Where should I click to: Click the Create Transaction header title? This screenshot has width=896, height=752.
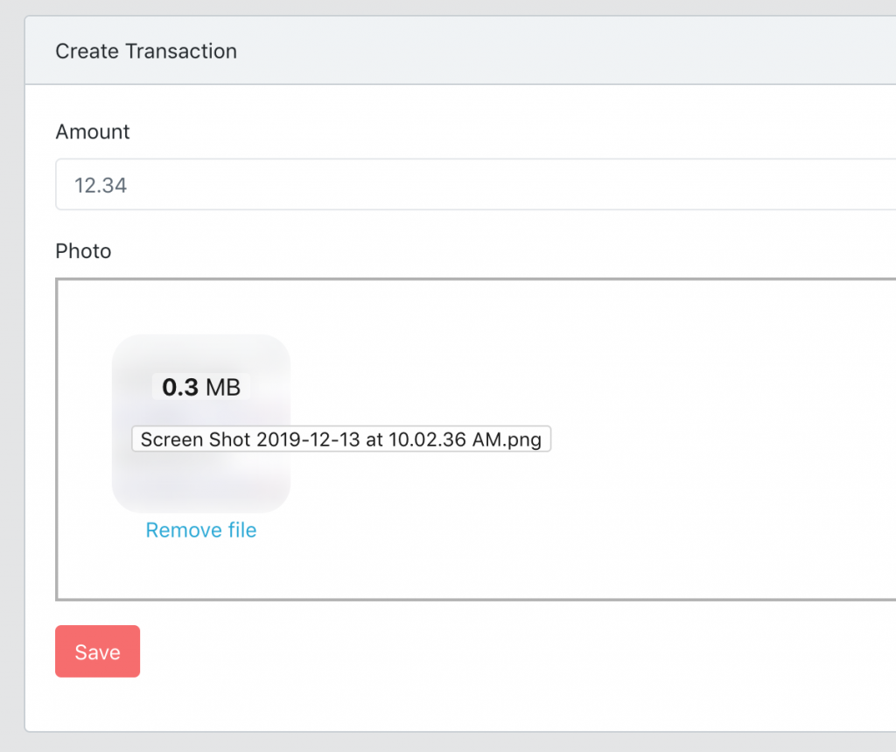click(146, 51)
